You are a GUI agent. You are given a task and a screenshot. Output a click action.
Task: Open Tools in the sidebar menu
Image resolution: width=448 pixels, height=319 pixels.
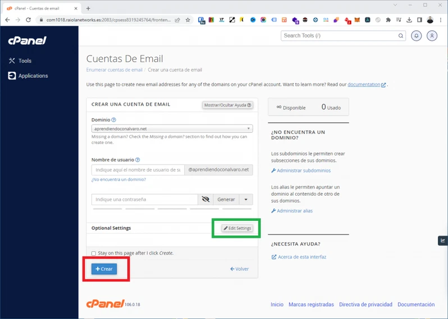(25, 61)
